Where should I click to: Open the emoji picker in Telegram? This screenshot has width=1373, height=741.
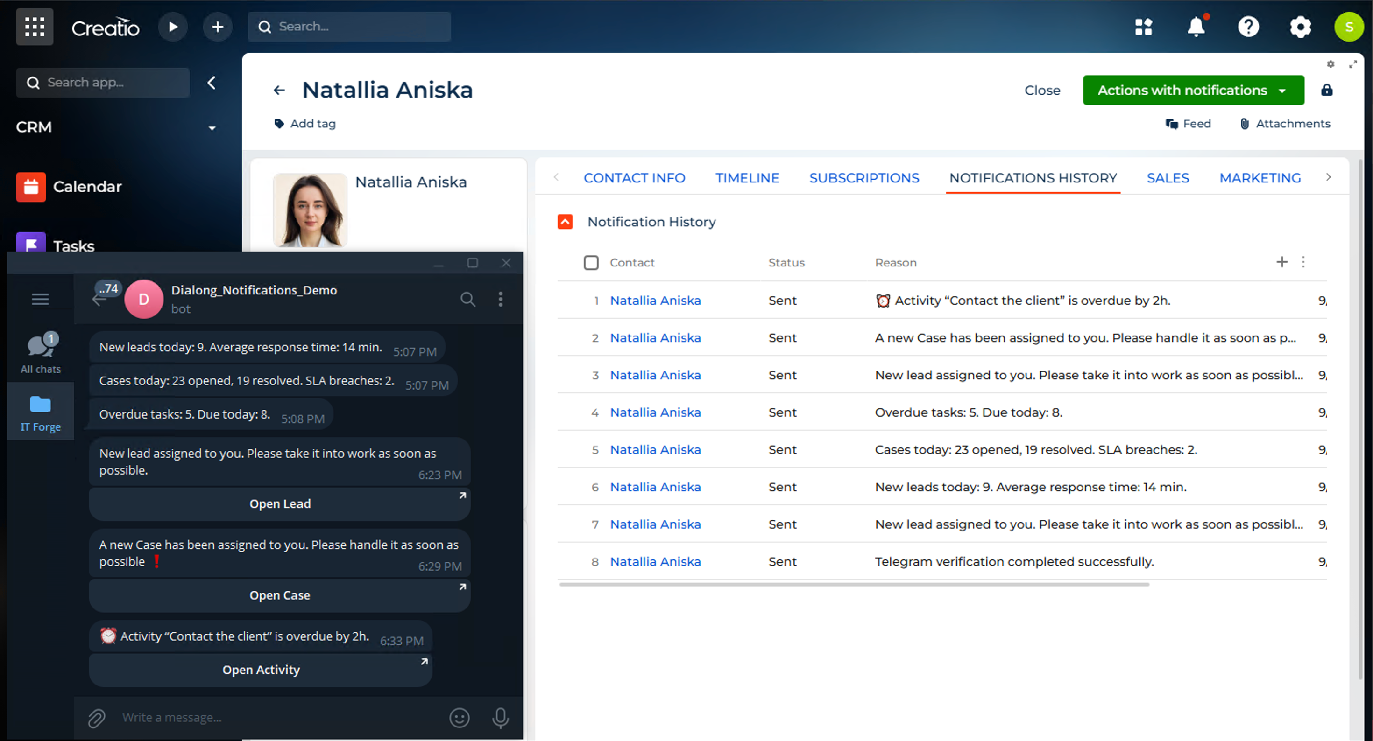[x=459, y=718]
